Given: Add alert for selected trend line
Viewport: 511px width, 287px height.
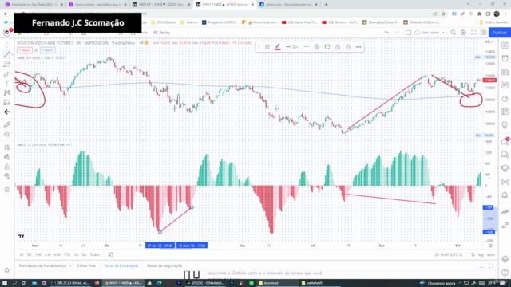Looking at the screenshot, I should pyautogui.click(x=327, y=47).
